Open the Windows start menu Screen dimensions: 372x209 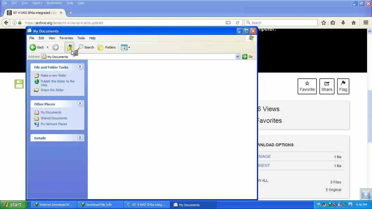point(14,205)
